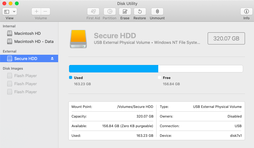Click the Connection USB value
This screenshot has width=254, height=148.
238,126
